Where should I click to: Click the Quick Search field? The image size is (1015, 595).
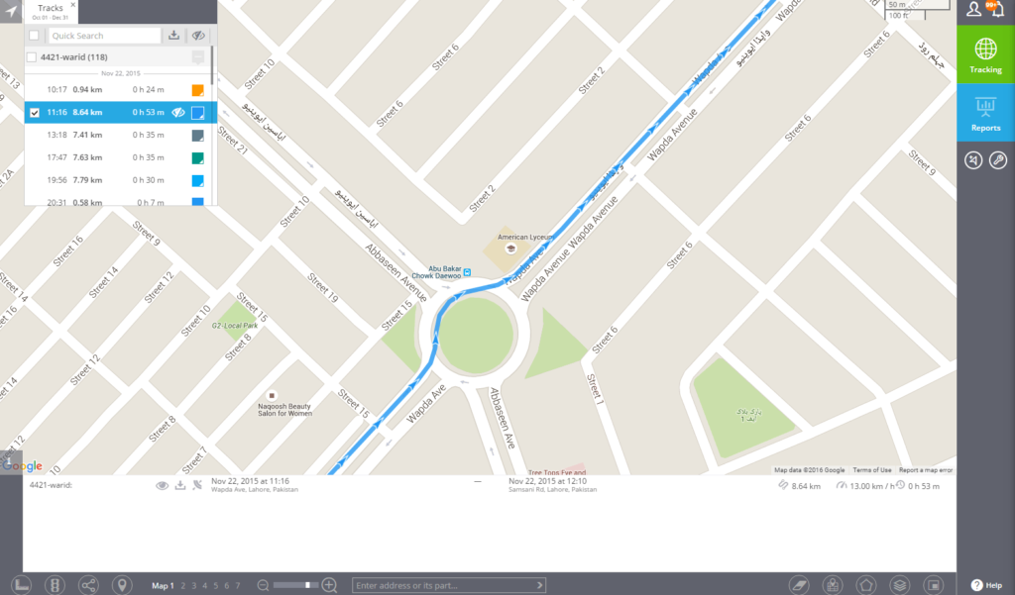tap(104, 36)
